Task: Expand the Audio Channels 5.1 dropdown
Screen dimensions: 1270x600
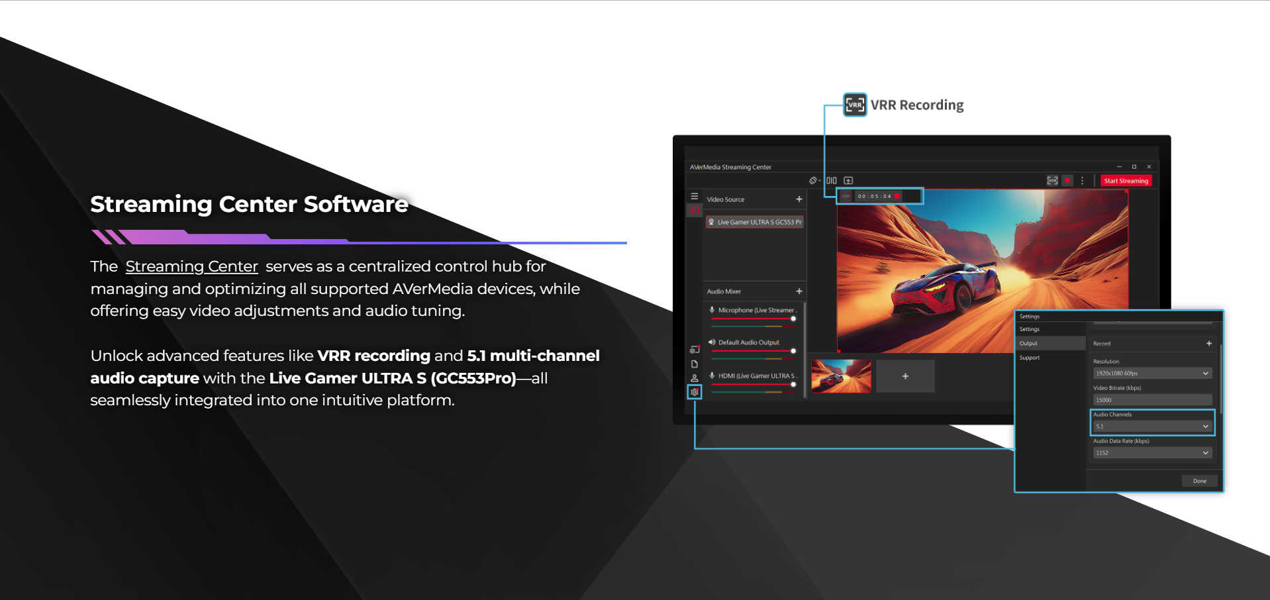Action: tap(1152, 426)
